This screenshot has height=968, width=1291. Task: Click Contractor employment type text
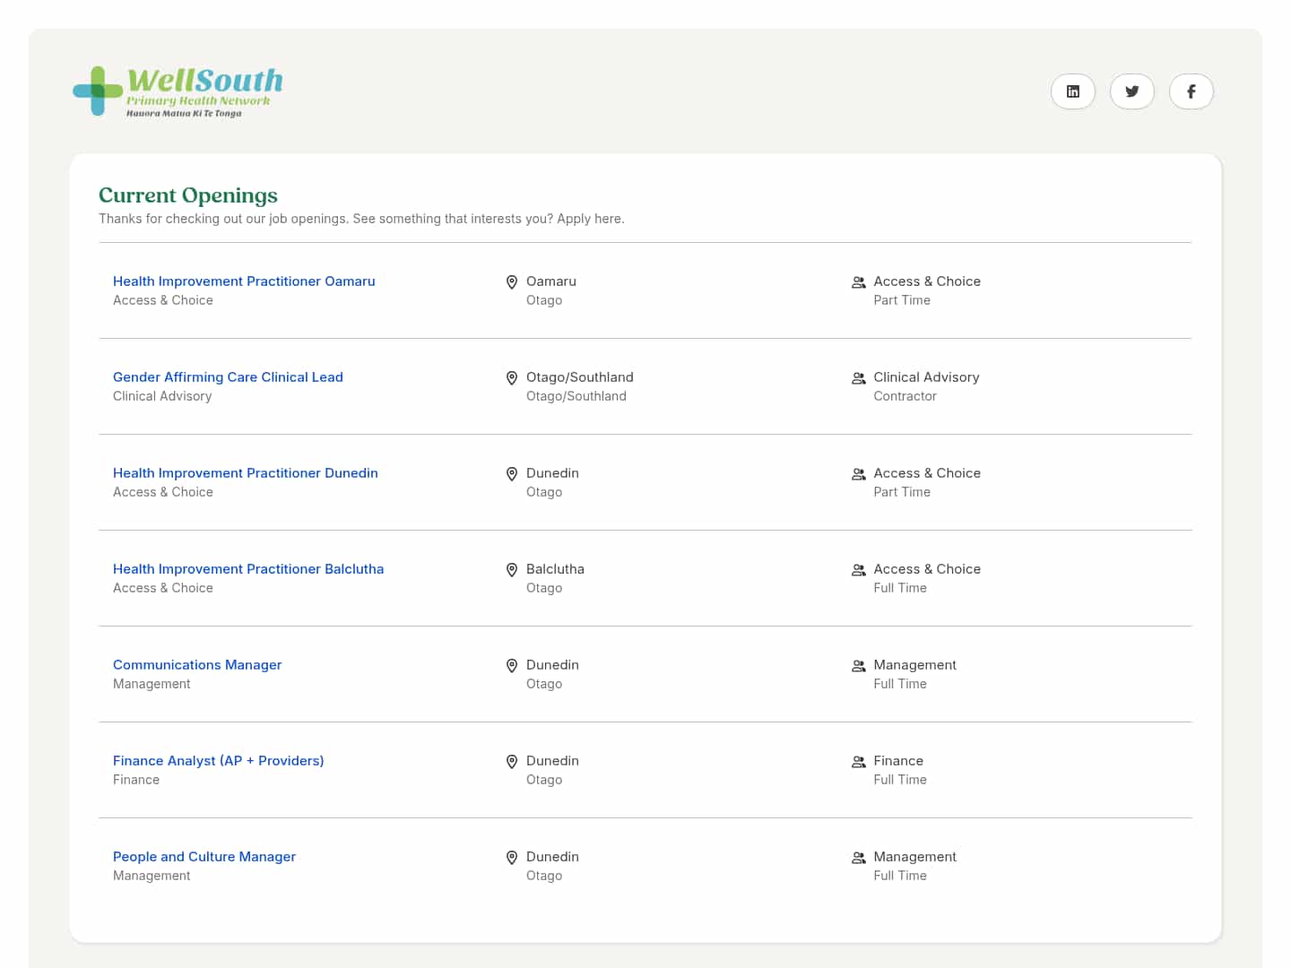[905, 396]
